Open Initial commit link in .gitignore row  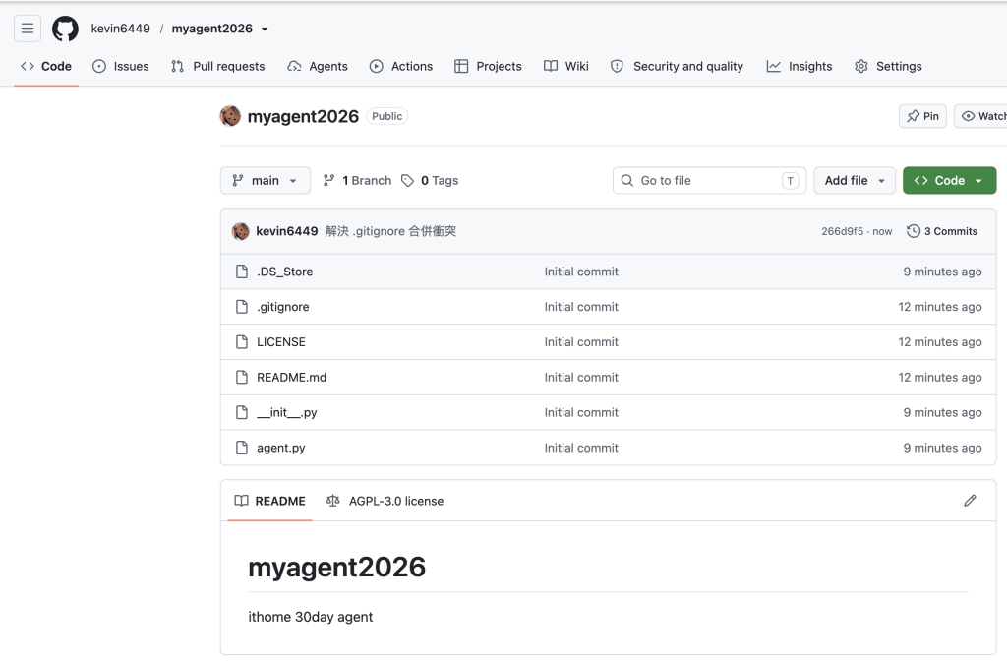tap(581, 307)
